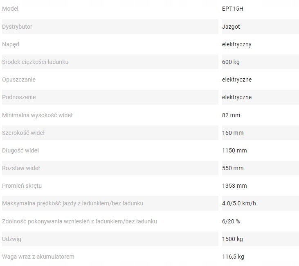
Task: Select the 600 kg load center value
Action: (x=231, y=62)
